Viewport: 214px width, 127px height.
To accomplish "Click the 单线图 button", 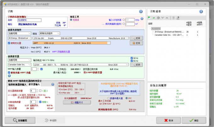I will point(51,120).
